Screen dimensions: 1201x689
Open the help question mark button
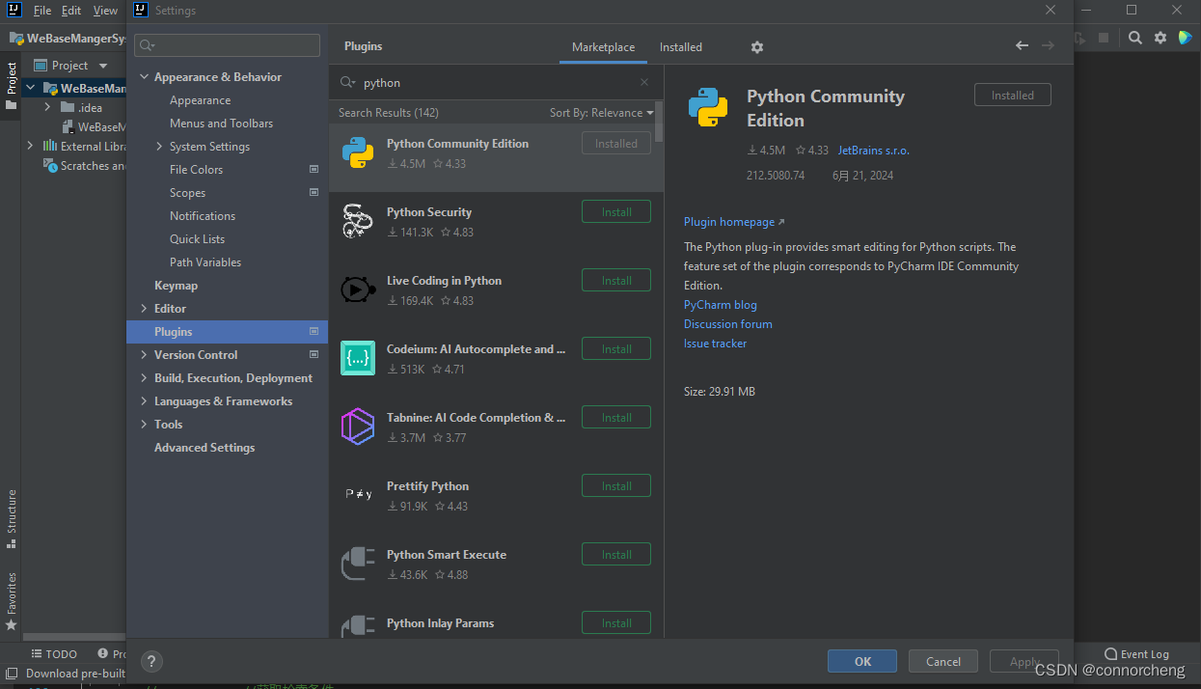coord(151,661)
